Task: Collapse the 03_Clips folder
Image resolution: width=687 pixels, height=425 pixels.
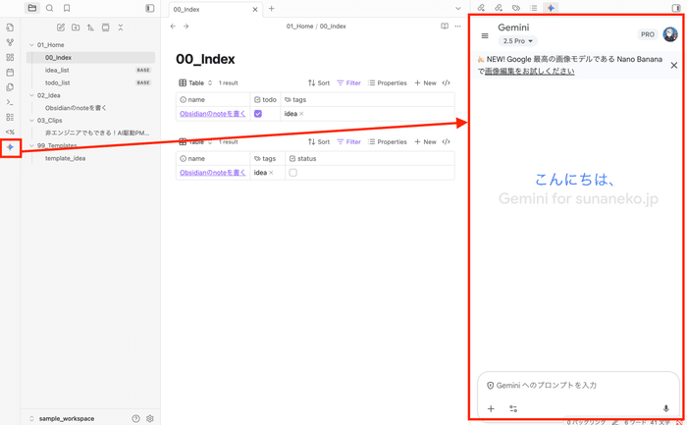Action: coord(31,120)
